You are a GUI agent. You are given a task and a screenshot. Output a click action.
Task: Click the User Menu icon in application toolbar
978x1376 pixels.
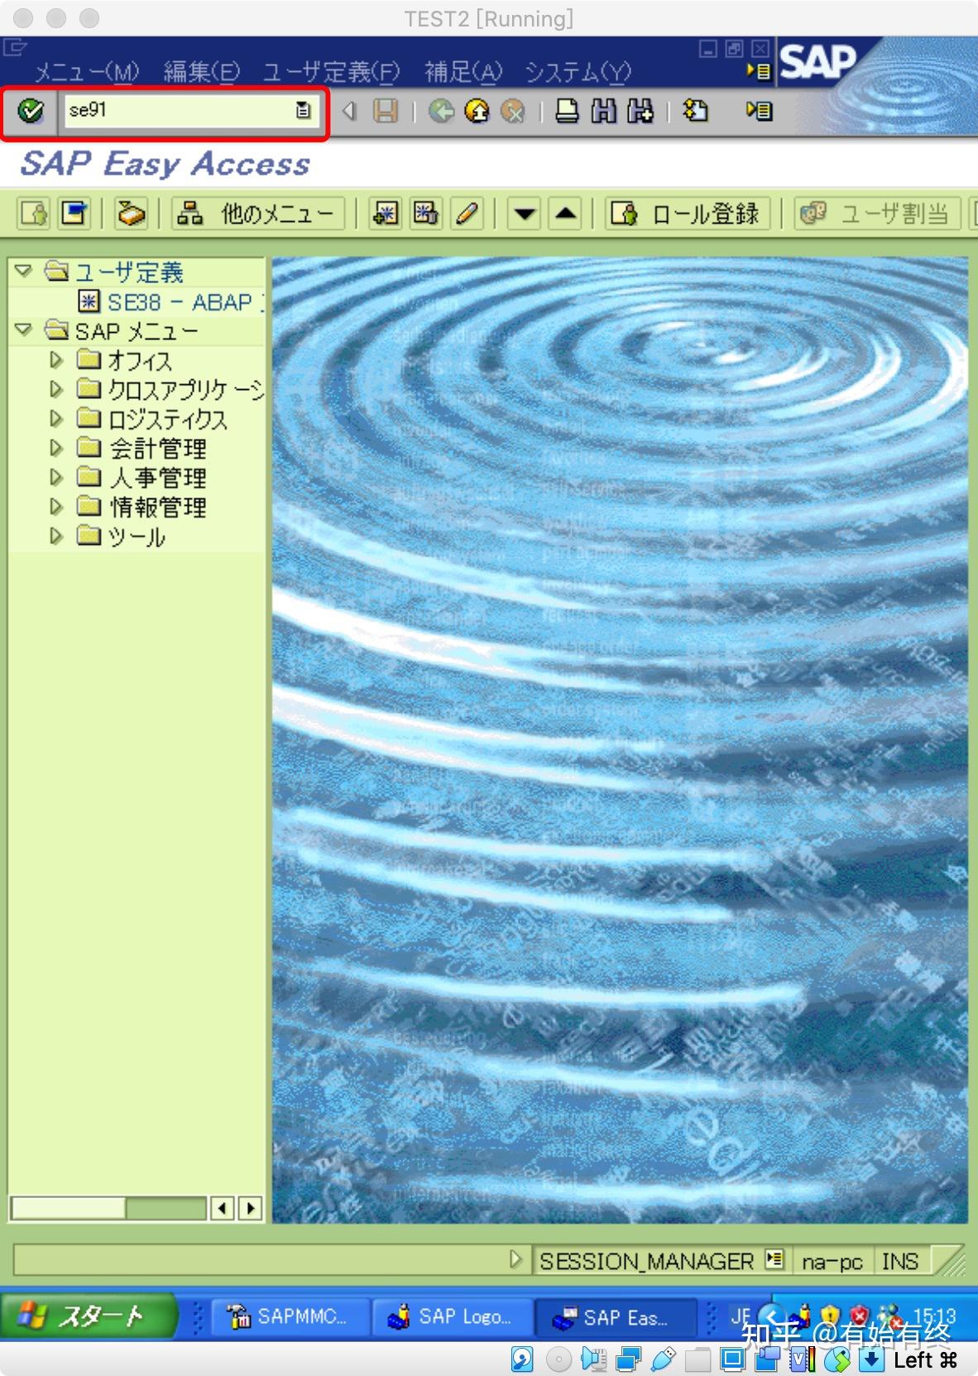pyautogui.click(x=34, y=214)
